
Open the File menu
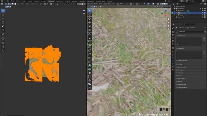5,1
